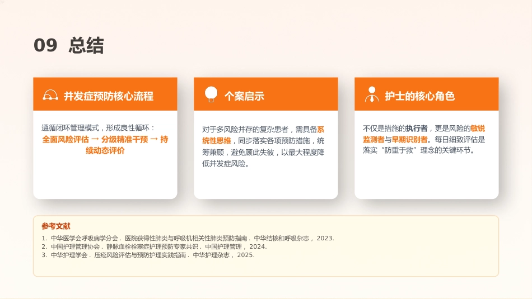This screenshot has width=532, height=299.
Task: Click the header text 护士的核心角色
Action: pos(419,96)
